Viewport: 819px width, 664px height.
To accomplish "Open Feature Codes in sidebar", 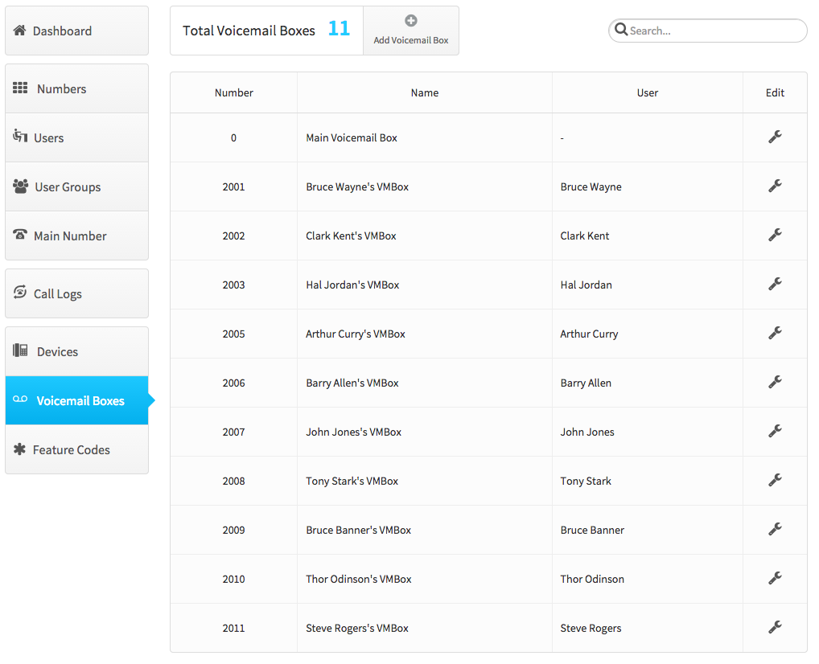I will tap(76, 449).
